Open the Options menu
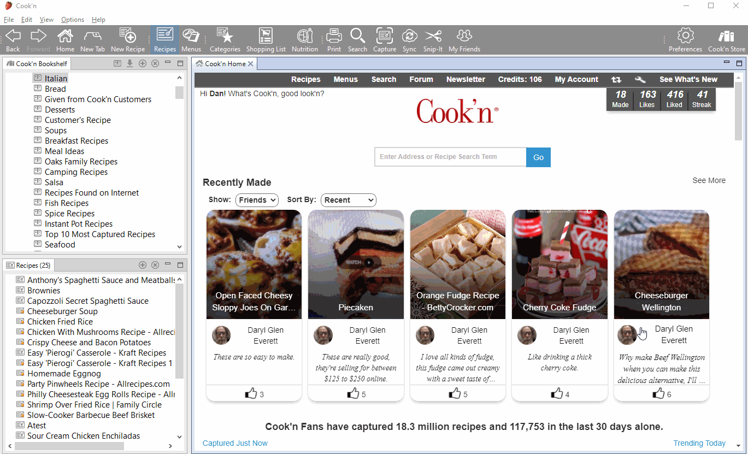 tap(73, 20)
